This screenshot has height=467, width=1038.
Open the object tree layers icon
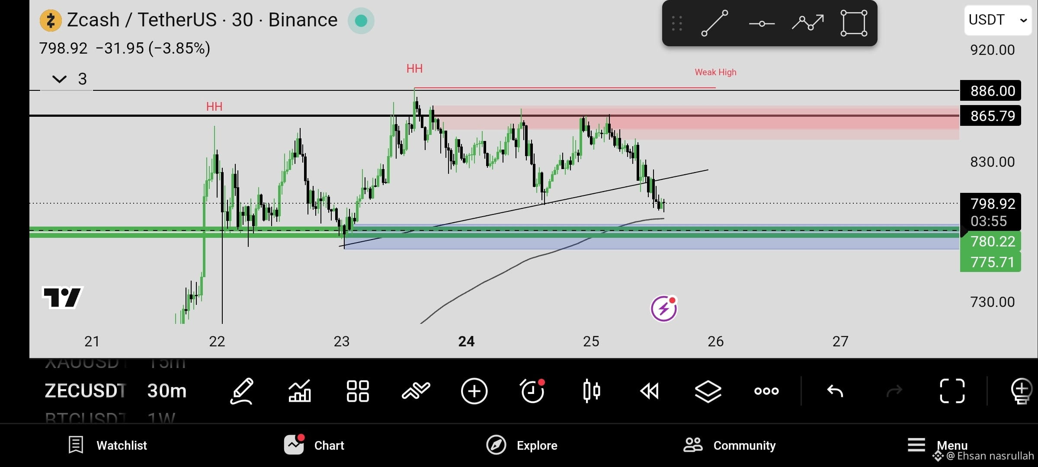pos(708,391)
